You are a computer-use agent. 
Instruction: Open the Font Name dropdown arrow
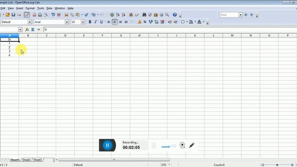coord(67,22)
